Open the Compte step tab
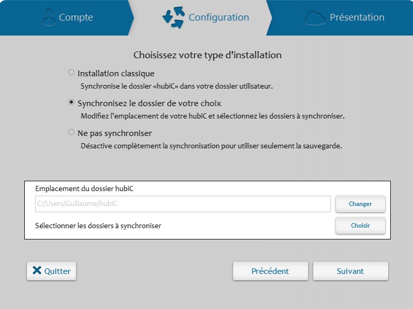This screenshot has width=413, height=309. coord(76,18)
